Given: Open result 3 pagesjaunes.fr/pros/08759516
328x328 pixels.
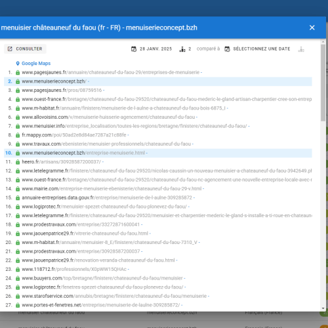Looking at the screenshot, I should [62, 91].
